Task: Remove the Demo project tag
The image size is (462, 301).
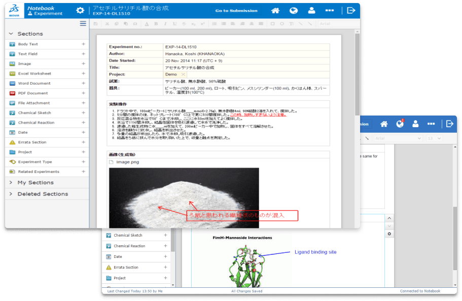Action: [183, 74]
